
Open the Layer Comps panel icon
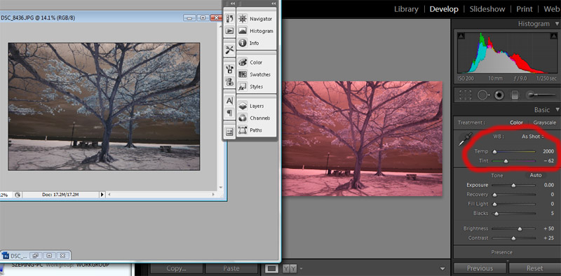[x=229, y=132]
